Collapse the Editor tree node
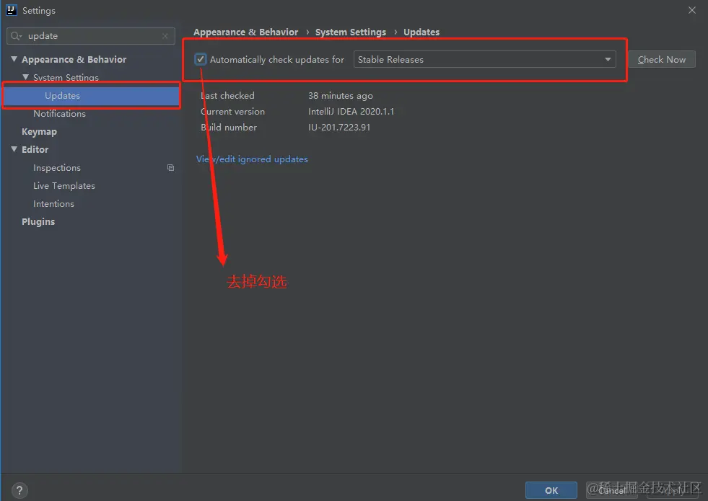Screen dimensions: 708x501 (x=14, y=149)
